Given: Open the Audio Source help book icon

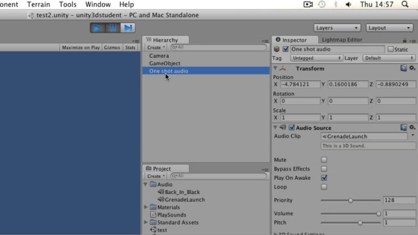Looking at the screenshot, I should tap(403, 128).
